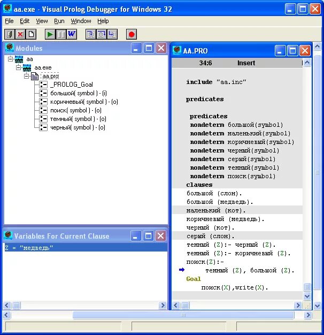Click main workspace horizontal scrollbar thumb
Image resolution: width=324 pixels, height=335 pixels.
pyautogui.click(x=183, y=315)
